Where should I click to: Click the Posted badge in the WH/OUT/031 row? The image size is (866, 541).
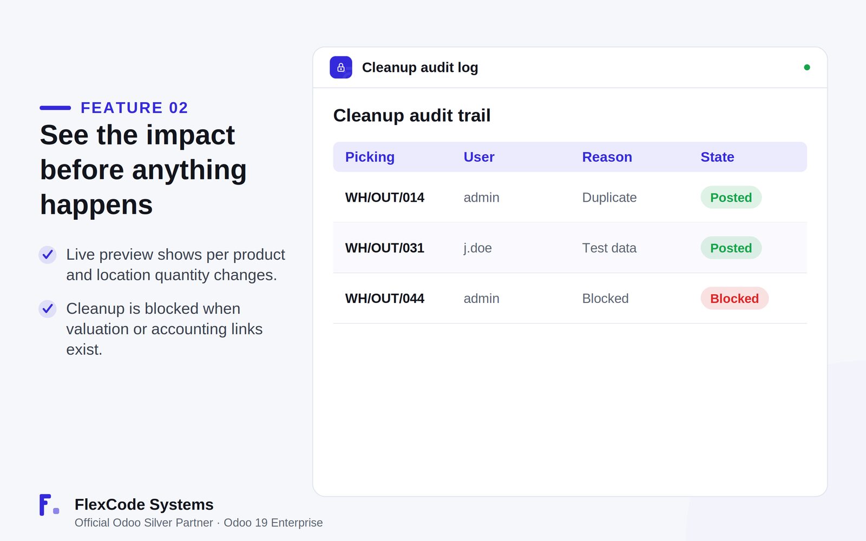click(731, 248)
